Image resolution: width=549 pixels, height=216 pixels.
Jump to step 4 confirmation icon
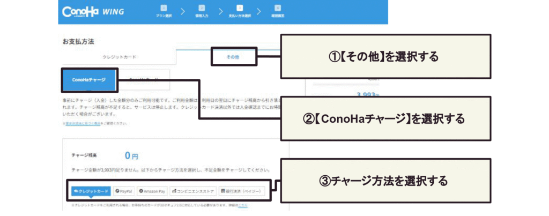[x=277, y=8]
